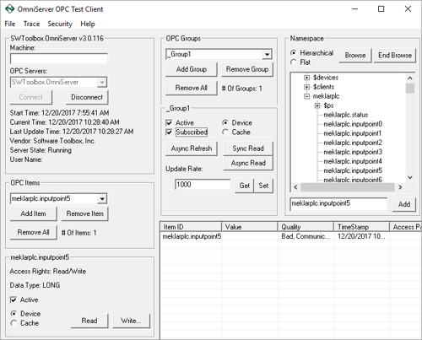The width and height of the screenshot is (422, 340).
Task: Click the item Read button
Action: tap(89, 321)
